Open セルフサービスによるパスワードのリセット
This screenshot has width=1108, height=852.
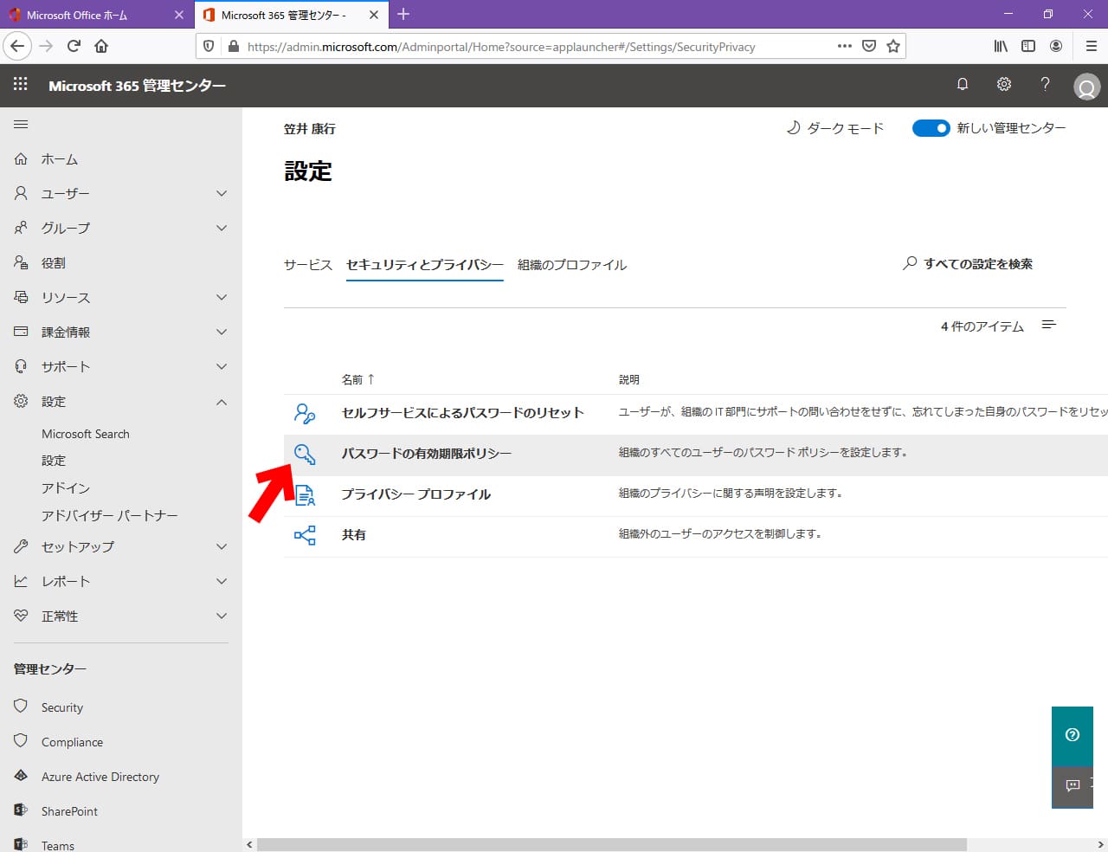[463, 413]
